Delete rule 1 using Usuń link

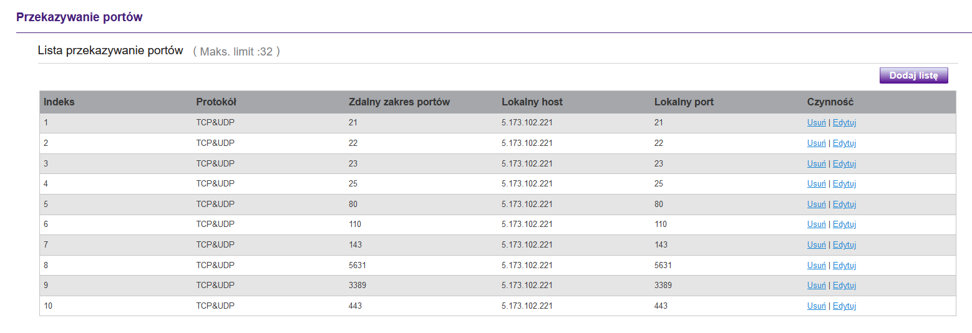(x=816, y=123)
